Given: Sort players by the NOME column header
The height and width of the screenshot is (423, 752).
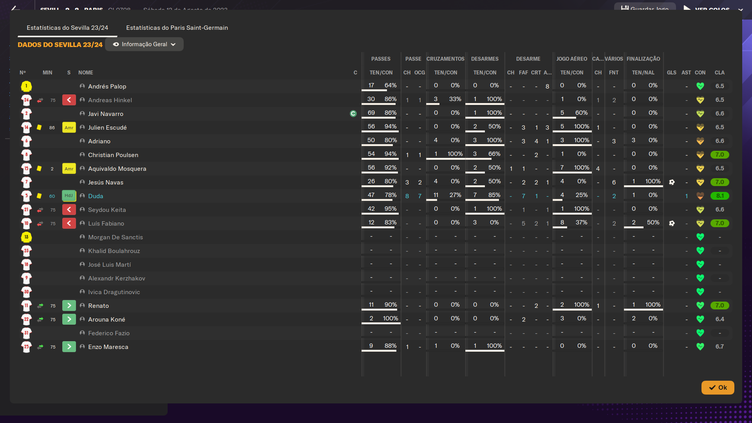Looking at the screenshot, I should (x=85, y=72).
